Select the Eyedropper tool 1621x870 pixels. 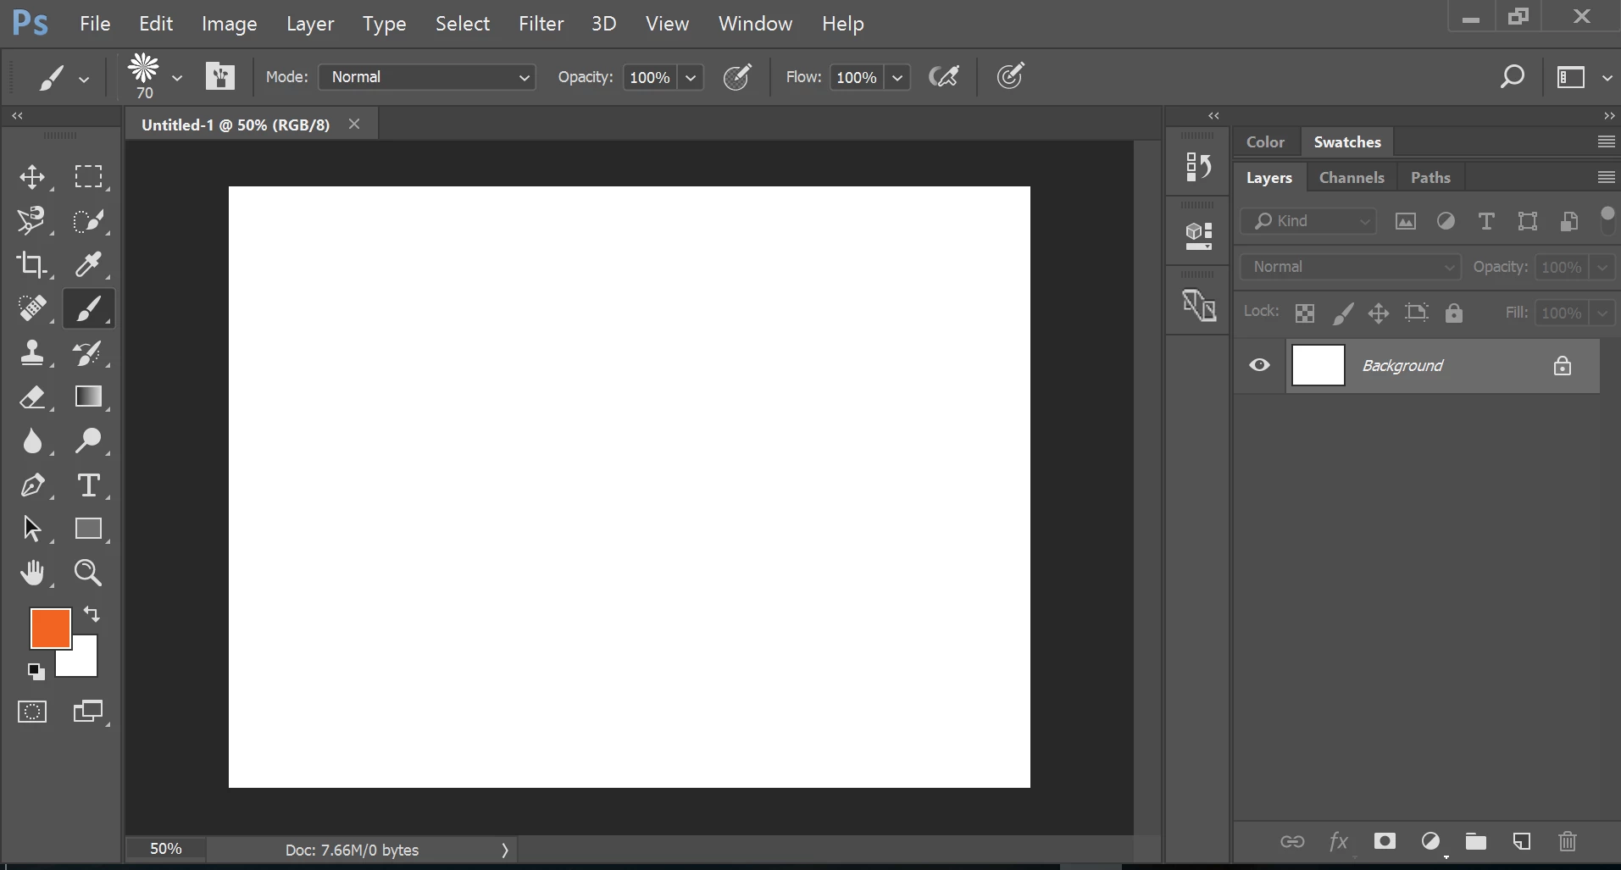pos(88,264)
